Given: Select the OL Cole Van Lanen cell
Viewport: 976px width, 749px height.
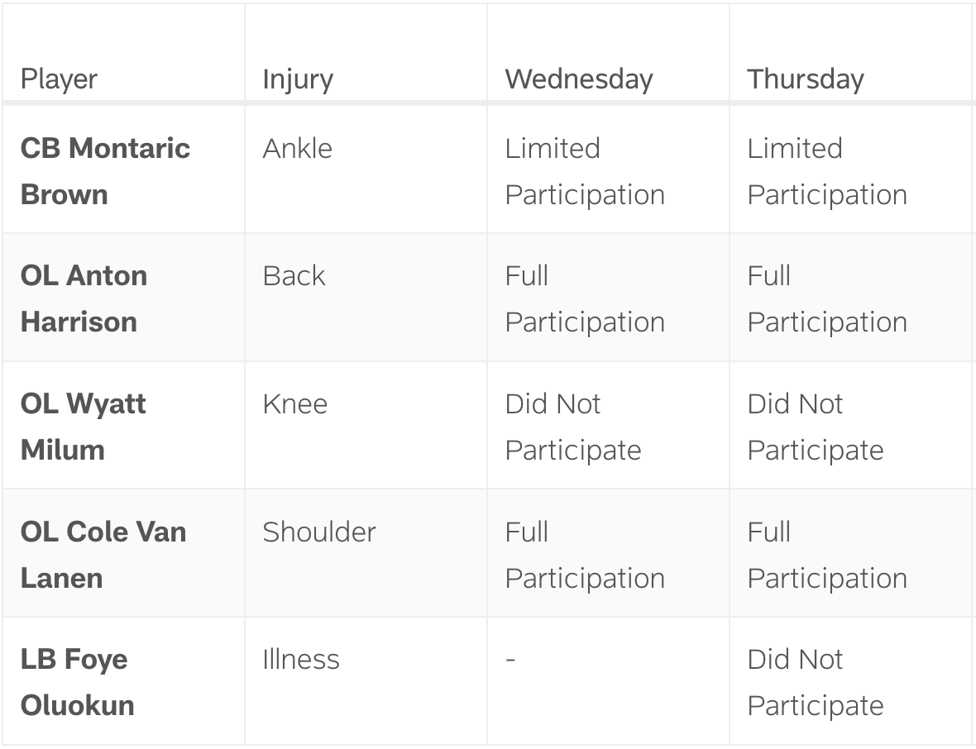Looking at the screenshot, I should tap(103, 554).
